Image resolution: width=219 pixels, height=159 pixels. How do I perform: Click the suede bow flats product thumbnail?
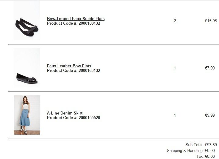(27, 21)
